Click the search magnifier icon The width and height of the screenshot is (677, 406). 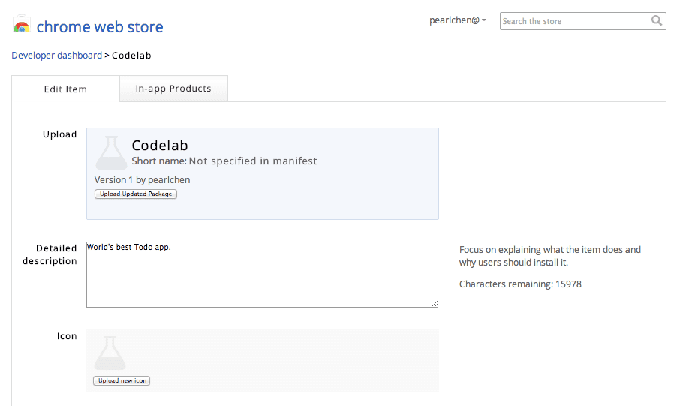657,21
